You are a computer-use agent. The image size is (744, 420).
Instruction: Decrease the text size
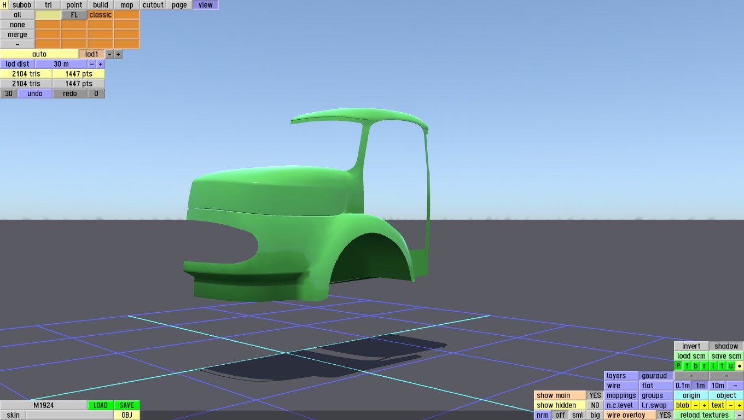click(731, 405)
